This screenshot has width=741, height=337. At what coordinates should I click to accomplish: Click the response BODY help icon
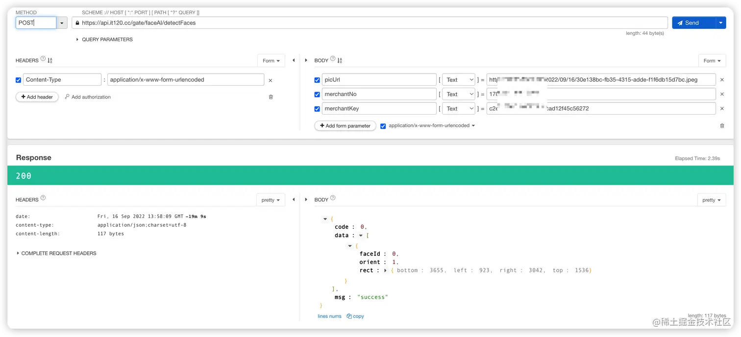click(x=333, y=198)
